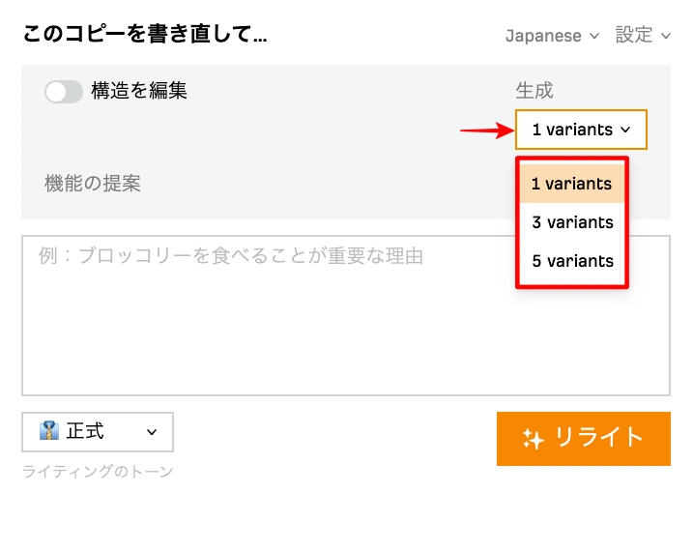This screenshot has height=551, width=693.
Task: Select 1 variants from the list
Action: [x=572, y=184]
